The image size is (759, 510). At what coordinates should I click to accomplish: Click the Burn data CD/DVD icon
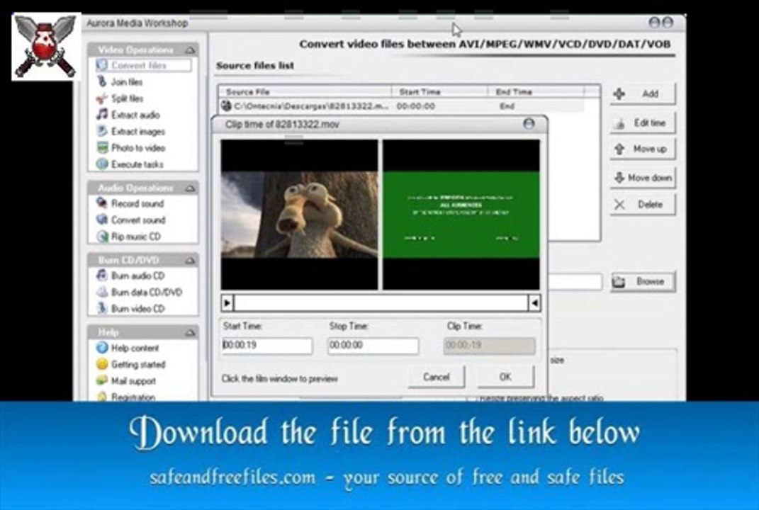click(x=101, y=292)
